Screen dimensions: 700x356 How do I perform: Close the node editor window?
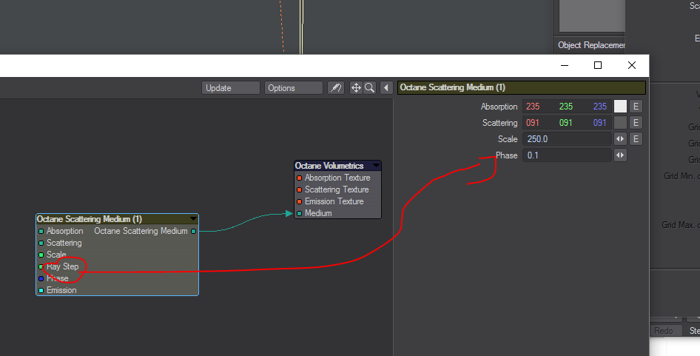(x=632, y=65)
